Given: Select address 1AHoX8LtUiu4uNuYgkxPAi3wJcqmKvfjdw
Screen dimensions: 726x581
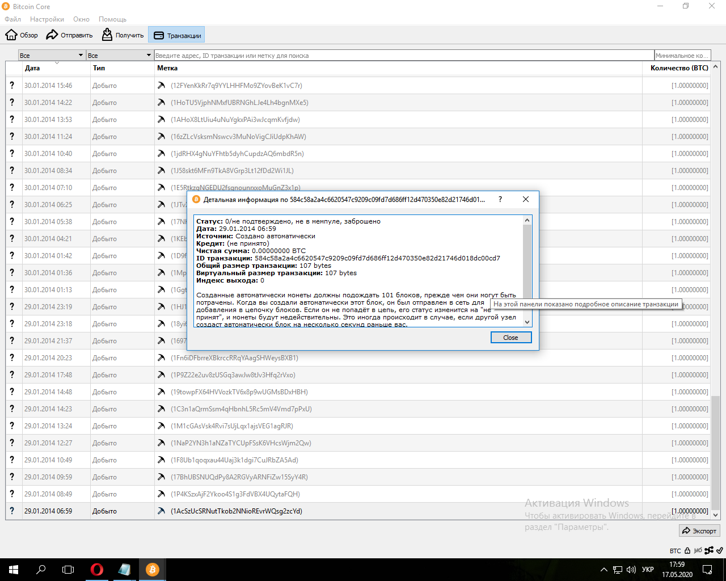Looking at the screenshot, I should (x=235, y=120).
